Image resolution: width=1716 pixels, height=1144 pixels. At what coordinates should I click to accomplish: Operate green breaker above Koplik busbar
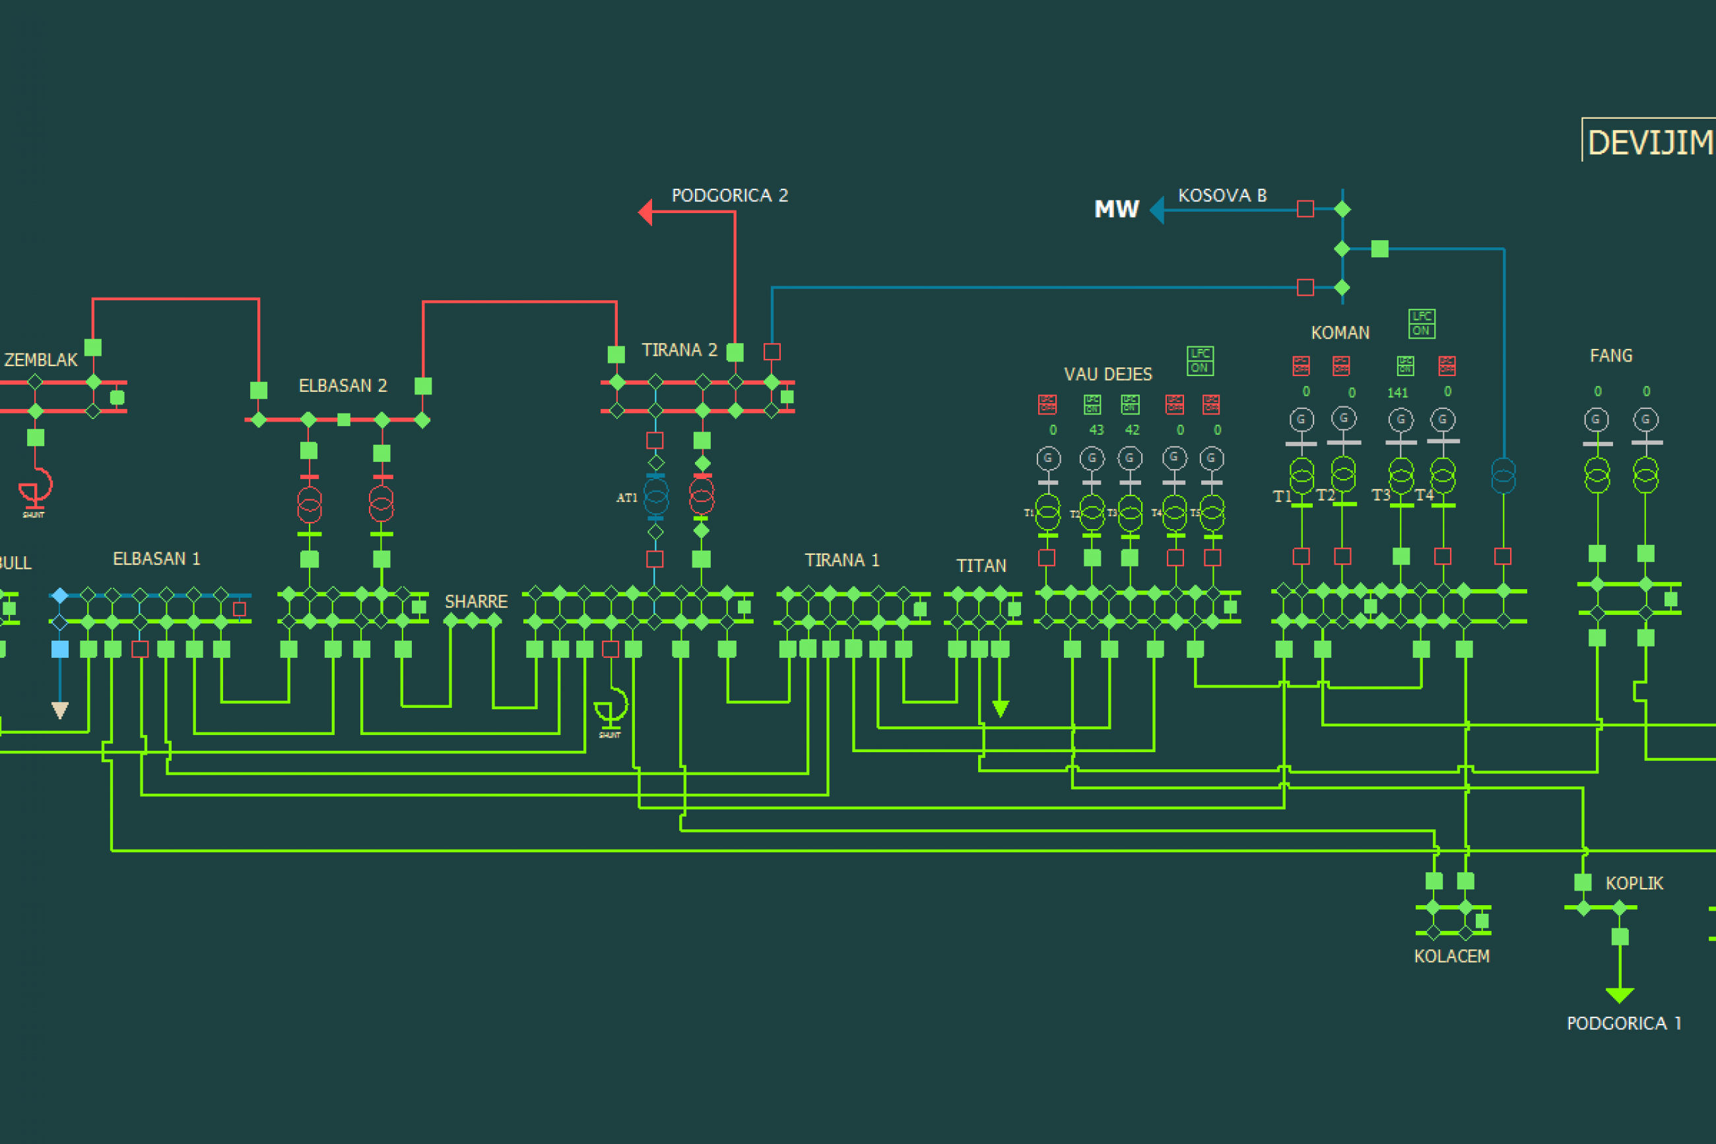[1583, 882]
